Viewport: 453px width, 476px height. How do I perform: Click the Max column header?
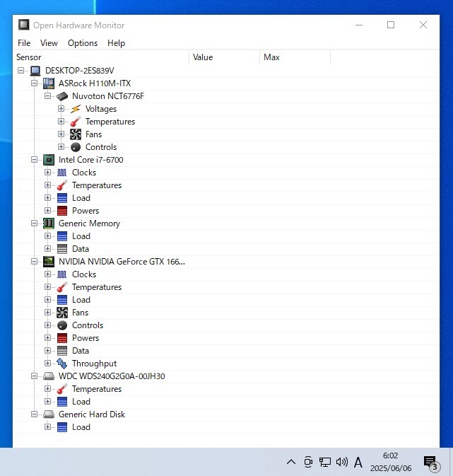295,57
